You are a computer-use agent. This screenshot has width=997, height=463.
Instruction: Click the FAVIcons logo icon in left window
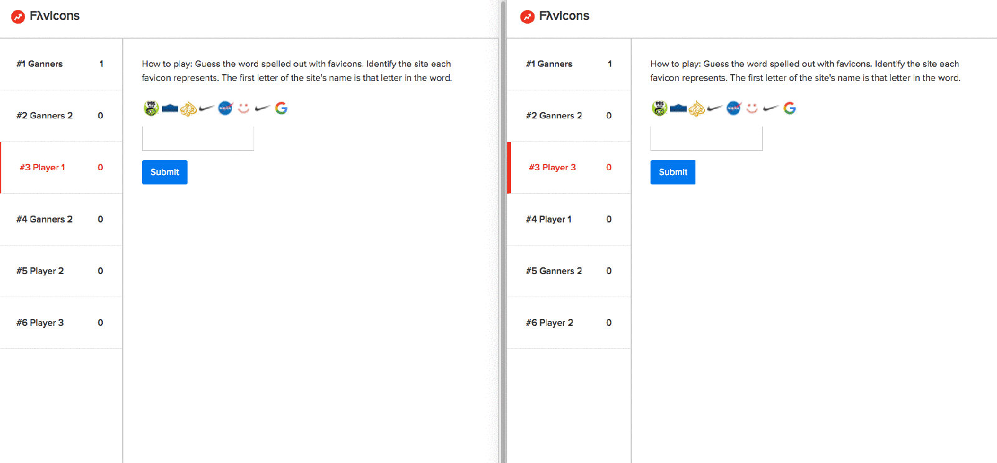point(18,17)
